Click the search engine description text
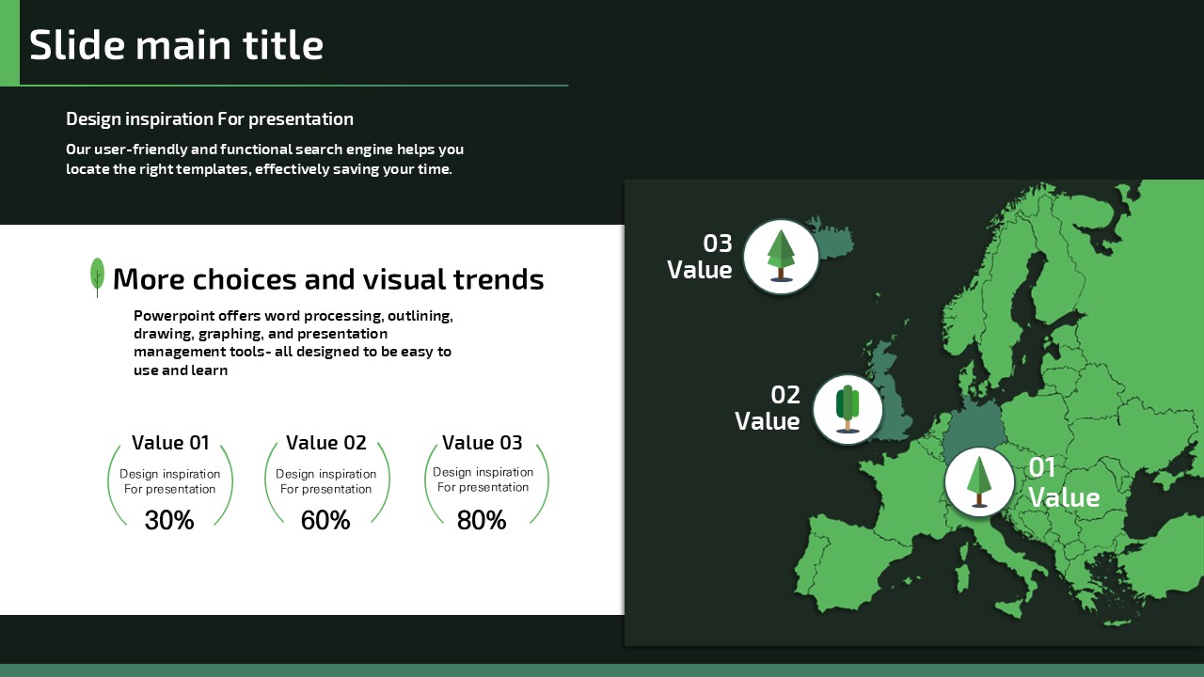 [x=264, y=159]
